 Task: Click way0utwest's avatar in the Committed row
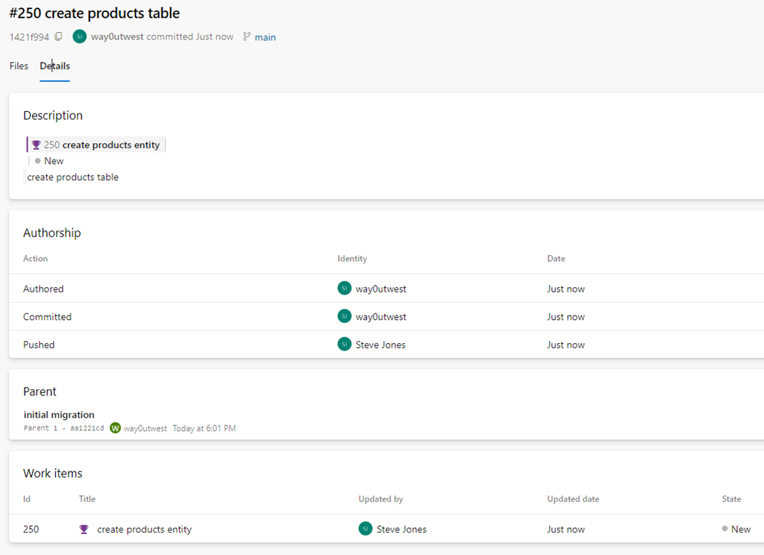344,316
